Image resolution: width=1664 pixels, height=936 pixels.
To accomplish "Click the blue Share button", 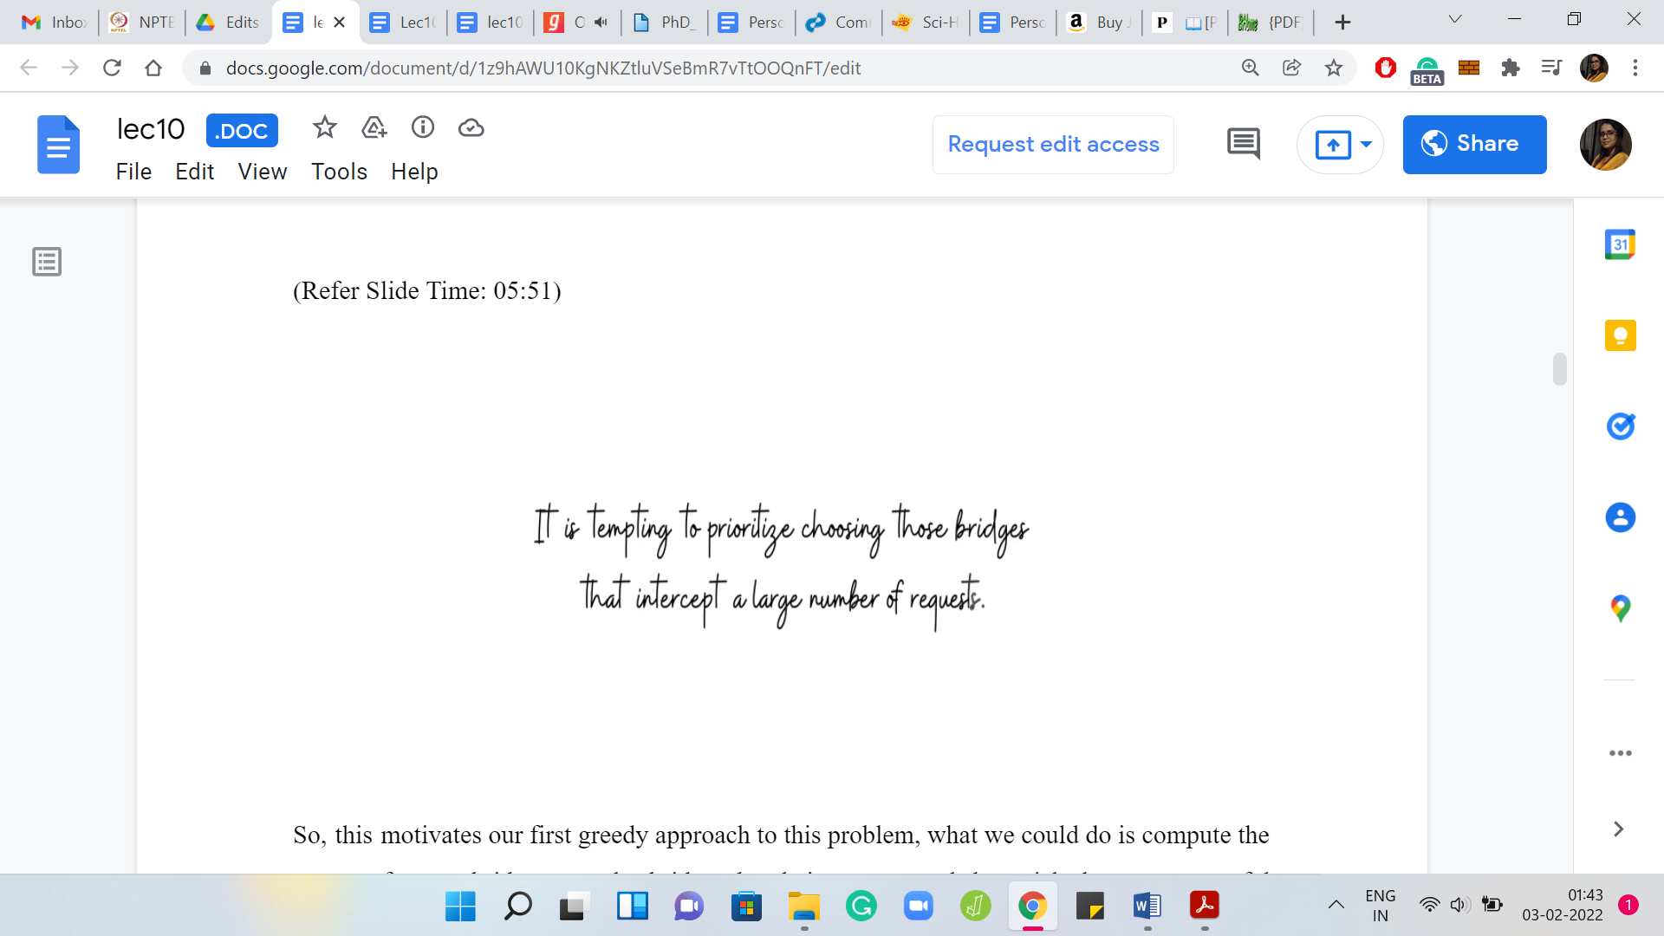I will click(1473, 144).
